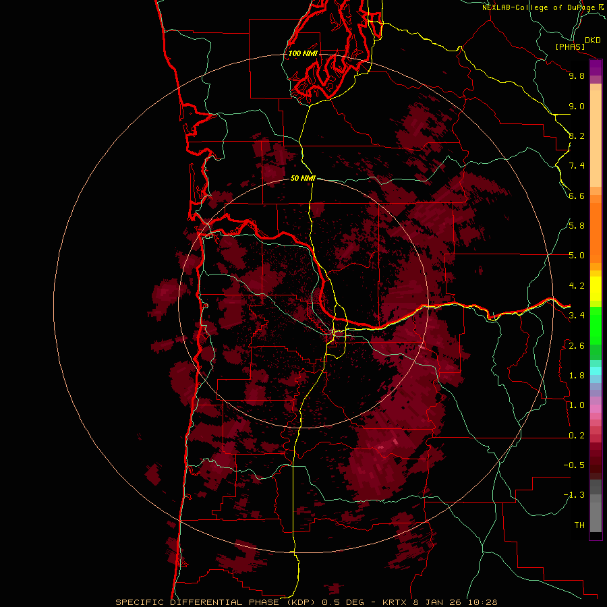Click the 0.5 DEG elevation text
The width and height of the screenshot is (607, 607).
[343, 602]
